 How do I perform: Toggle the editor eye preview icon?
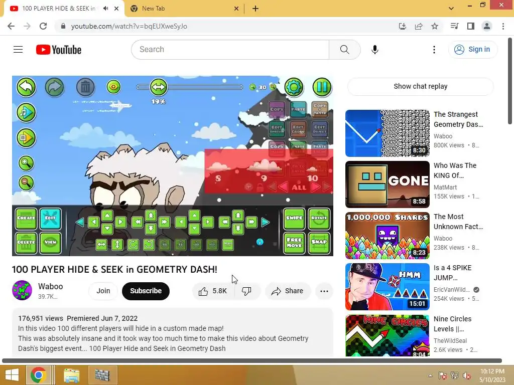113,87
